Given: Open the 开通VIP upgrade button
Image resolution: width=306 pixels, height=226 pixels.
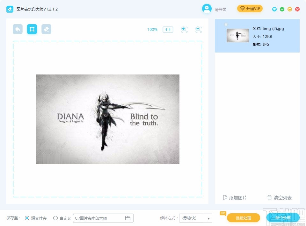Looking at the screenshot, I should pyautogui.click(x=250, y=9).
